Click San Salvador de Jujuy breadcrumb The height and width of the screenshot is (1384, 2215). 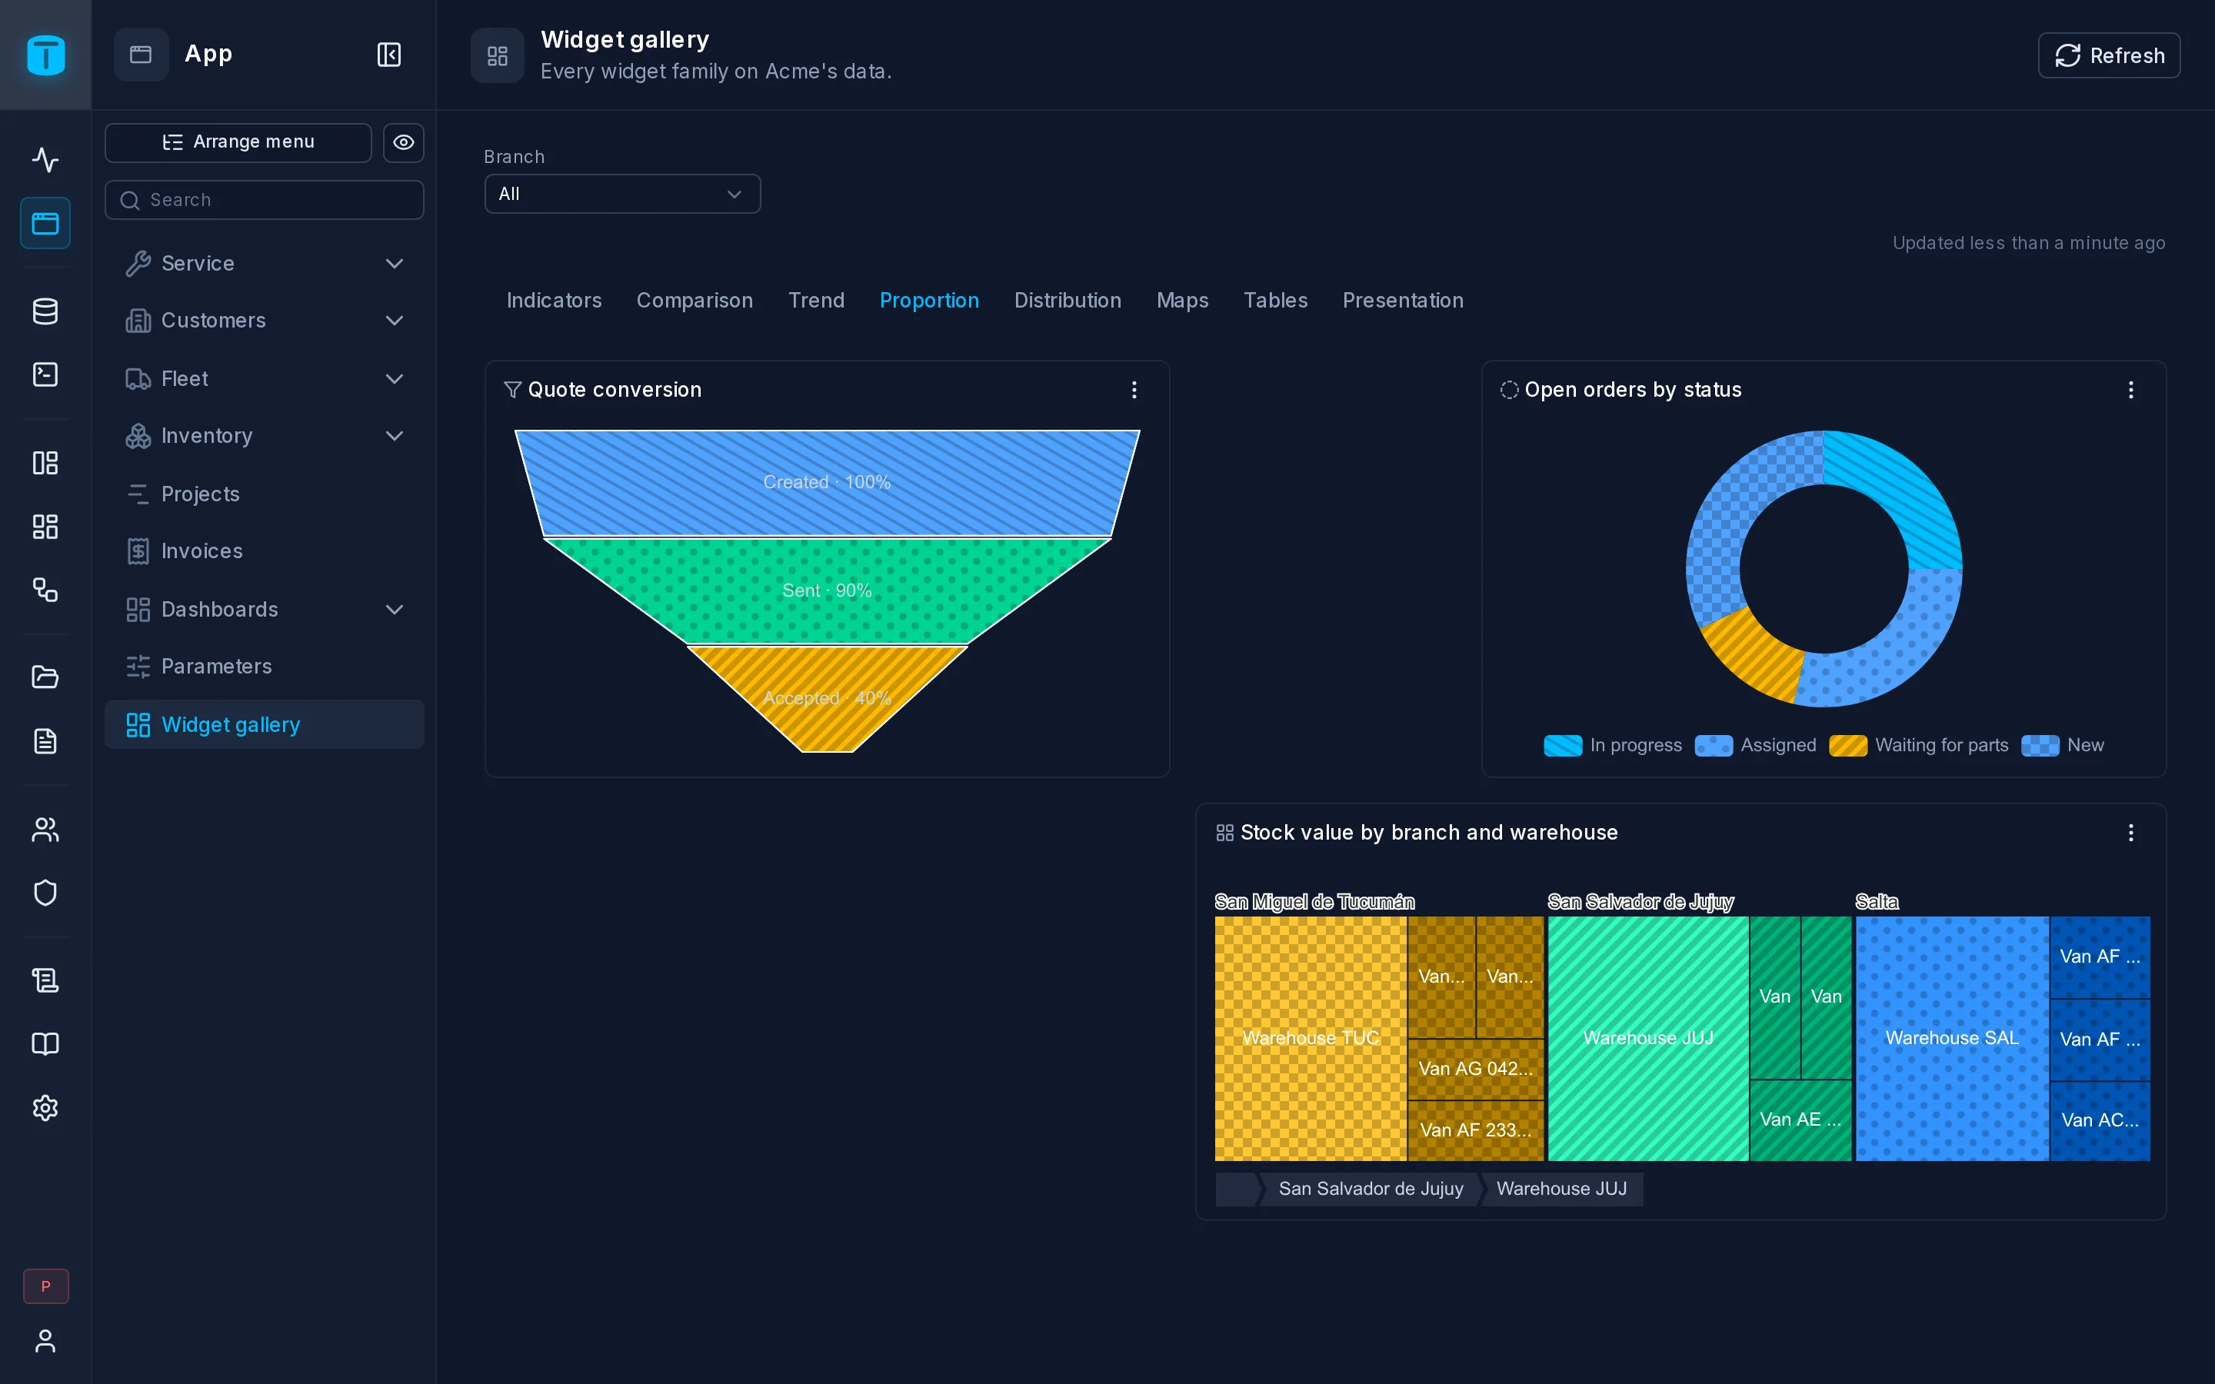point(1371,1189)
